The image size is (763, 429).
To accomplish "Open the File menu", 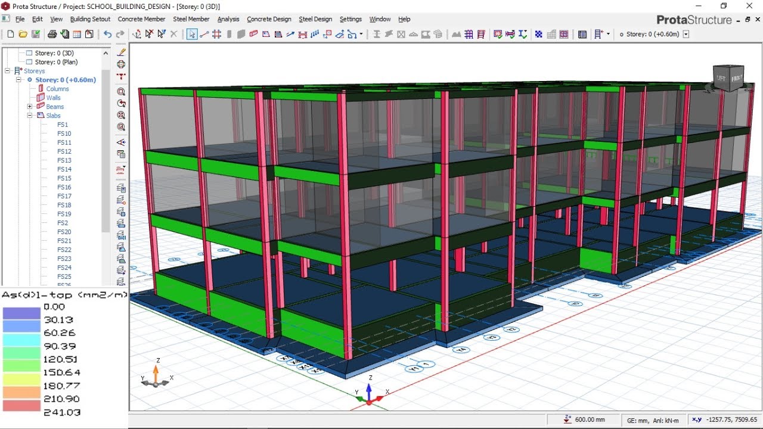I will tap(21, 19).
